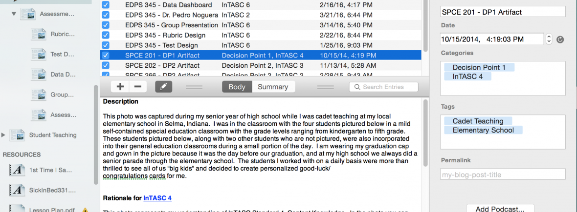Screen dimensions: 577x212
Task: Reset the date with the circular arrow icon
Action: [x=560, y=39]
